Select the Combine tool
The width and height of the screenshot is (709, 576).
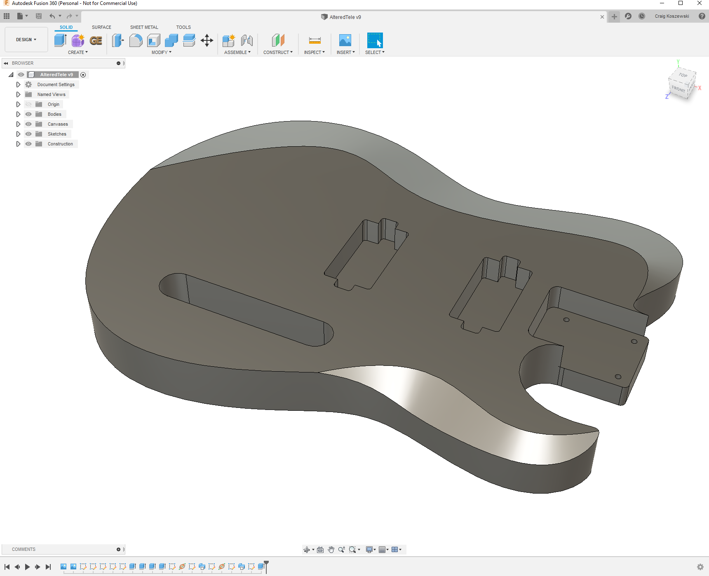[x=171, y=40]
